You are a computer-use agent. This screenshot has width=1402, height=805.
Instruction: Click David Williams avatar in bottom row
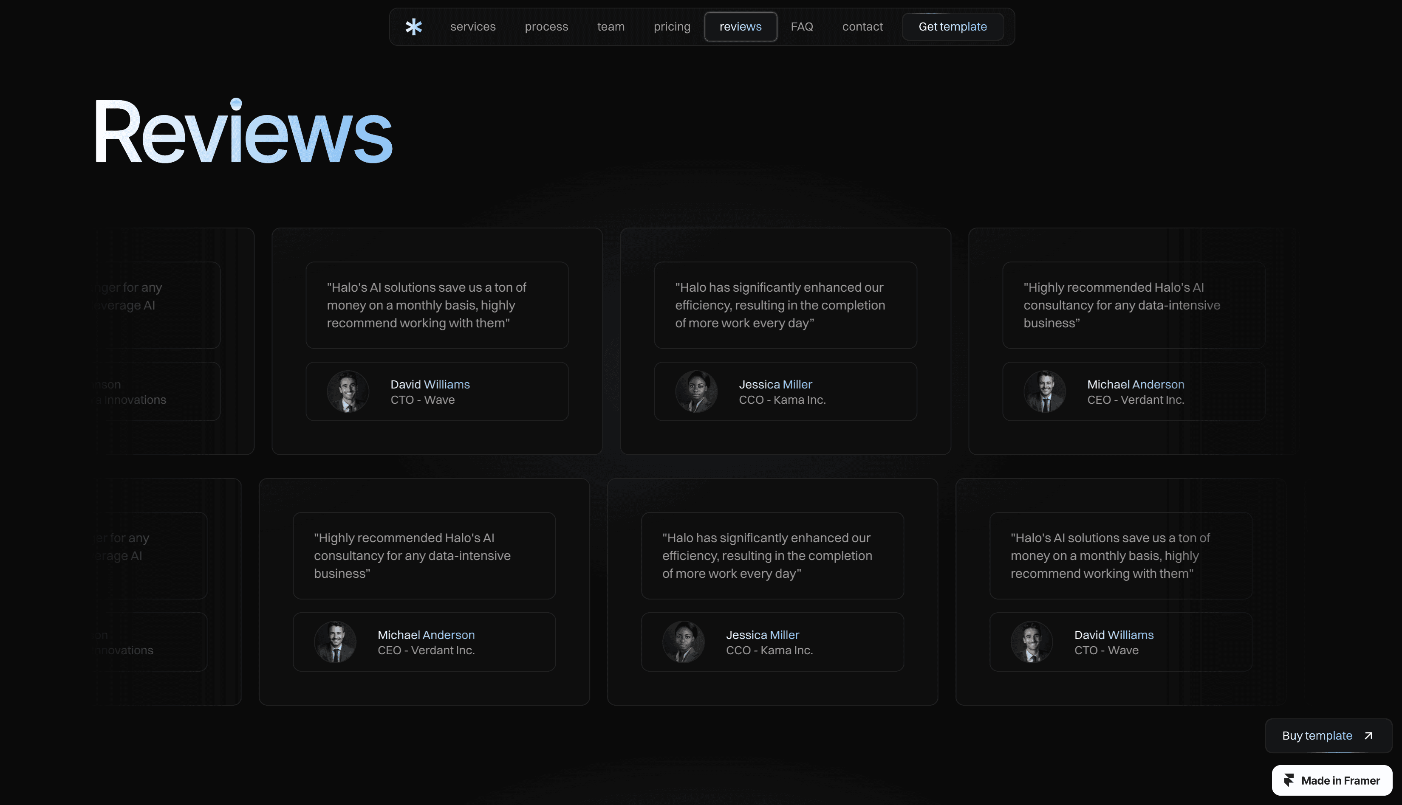(1032, 642)
